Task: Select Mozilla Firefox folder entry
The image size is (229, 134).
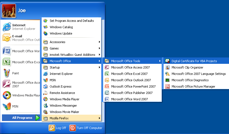Action: coord(72,118)
